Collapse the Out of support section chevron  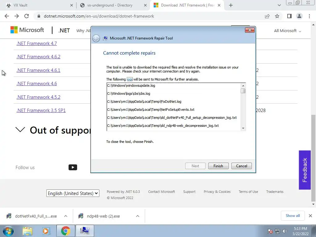[20, 130]
